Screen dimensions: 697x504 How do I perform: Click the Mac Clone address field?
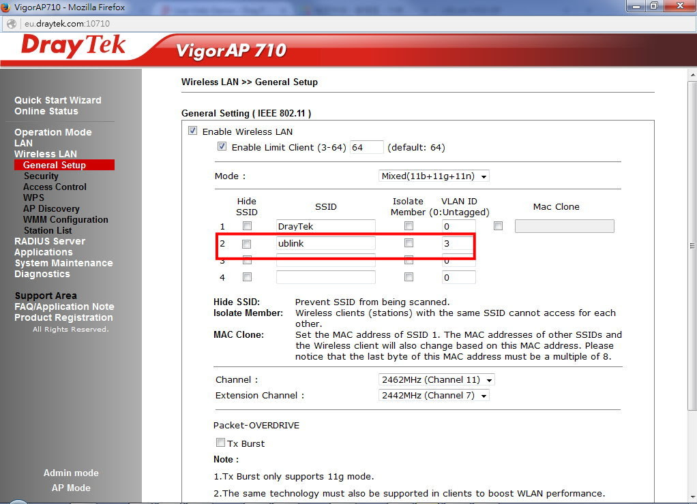pyautogui.click(x=565, y=226)
